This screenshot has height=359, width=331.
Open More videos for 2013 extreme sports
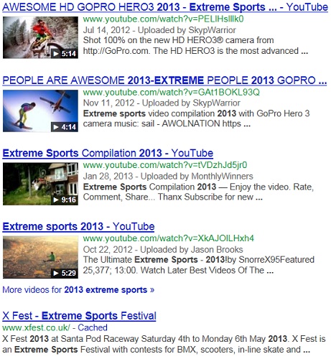pos(78,290)
